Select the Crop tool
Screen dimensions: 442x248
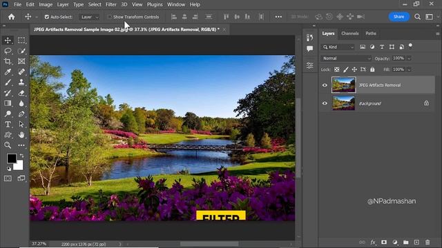pos(8,61)
